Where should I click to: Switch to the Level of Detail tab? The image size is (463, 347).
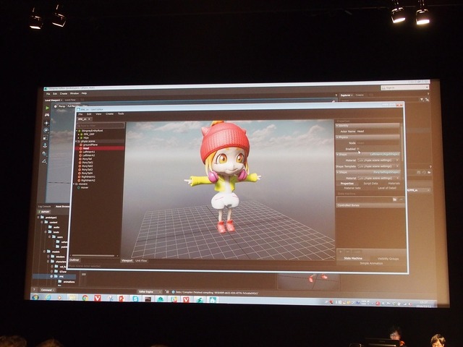tap(387, 188)
